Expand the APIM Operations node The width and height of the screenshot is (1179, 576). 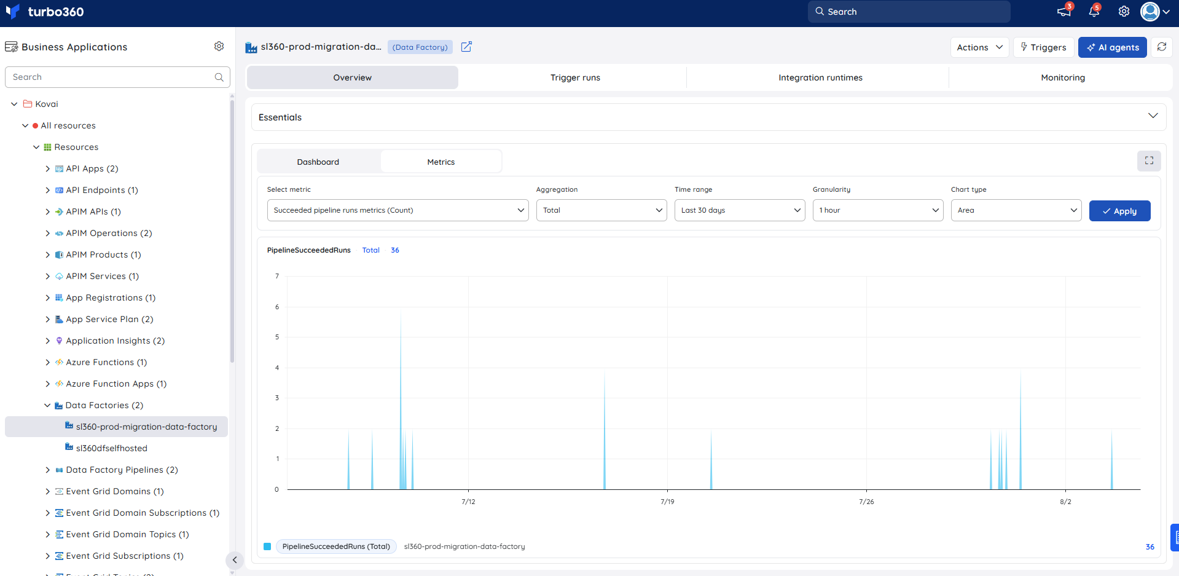pos(48,233)
